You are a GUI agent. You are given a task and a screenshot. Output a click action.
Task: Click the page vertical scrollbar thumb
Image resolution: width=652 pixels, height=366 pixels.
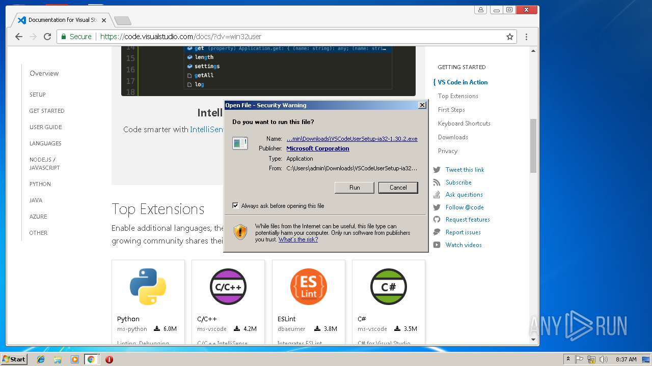(x=533, y=146)
